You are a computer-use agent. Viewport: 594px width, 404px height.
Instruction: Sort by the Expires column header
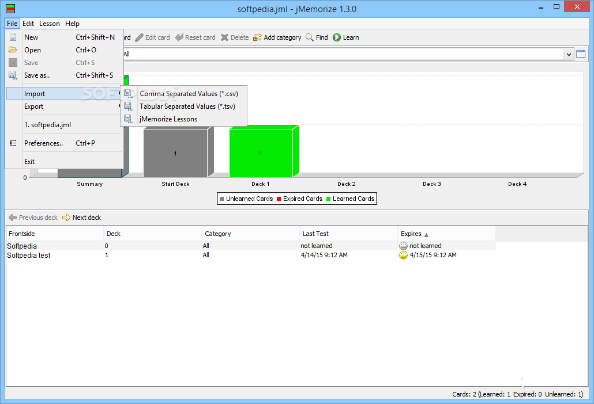tap(446, 234)
